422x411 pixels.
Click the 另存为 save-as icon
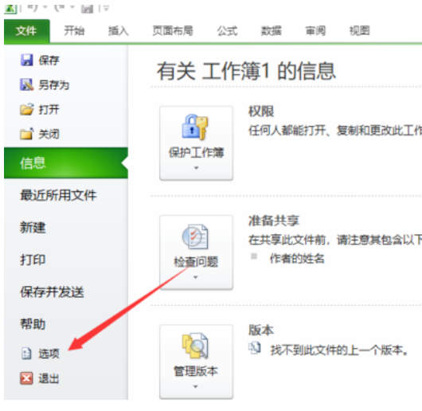pyautogui.click(x=26, y=84)
